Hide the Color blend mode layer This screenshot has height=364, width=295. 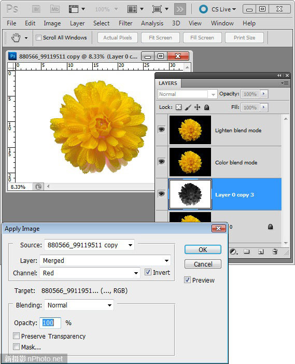[x=162, y=161]
